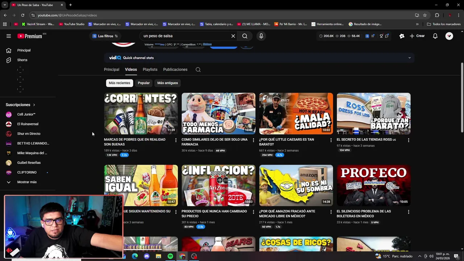464x261 pixels.
Task: Show hidden bookmarks overflow chevron
Action: (417, 24)
